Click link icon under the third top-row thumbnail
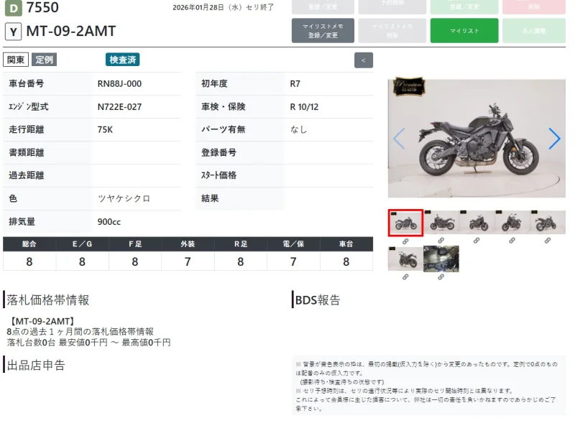 [x=477, y=241]
